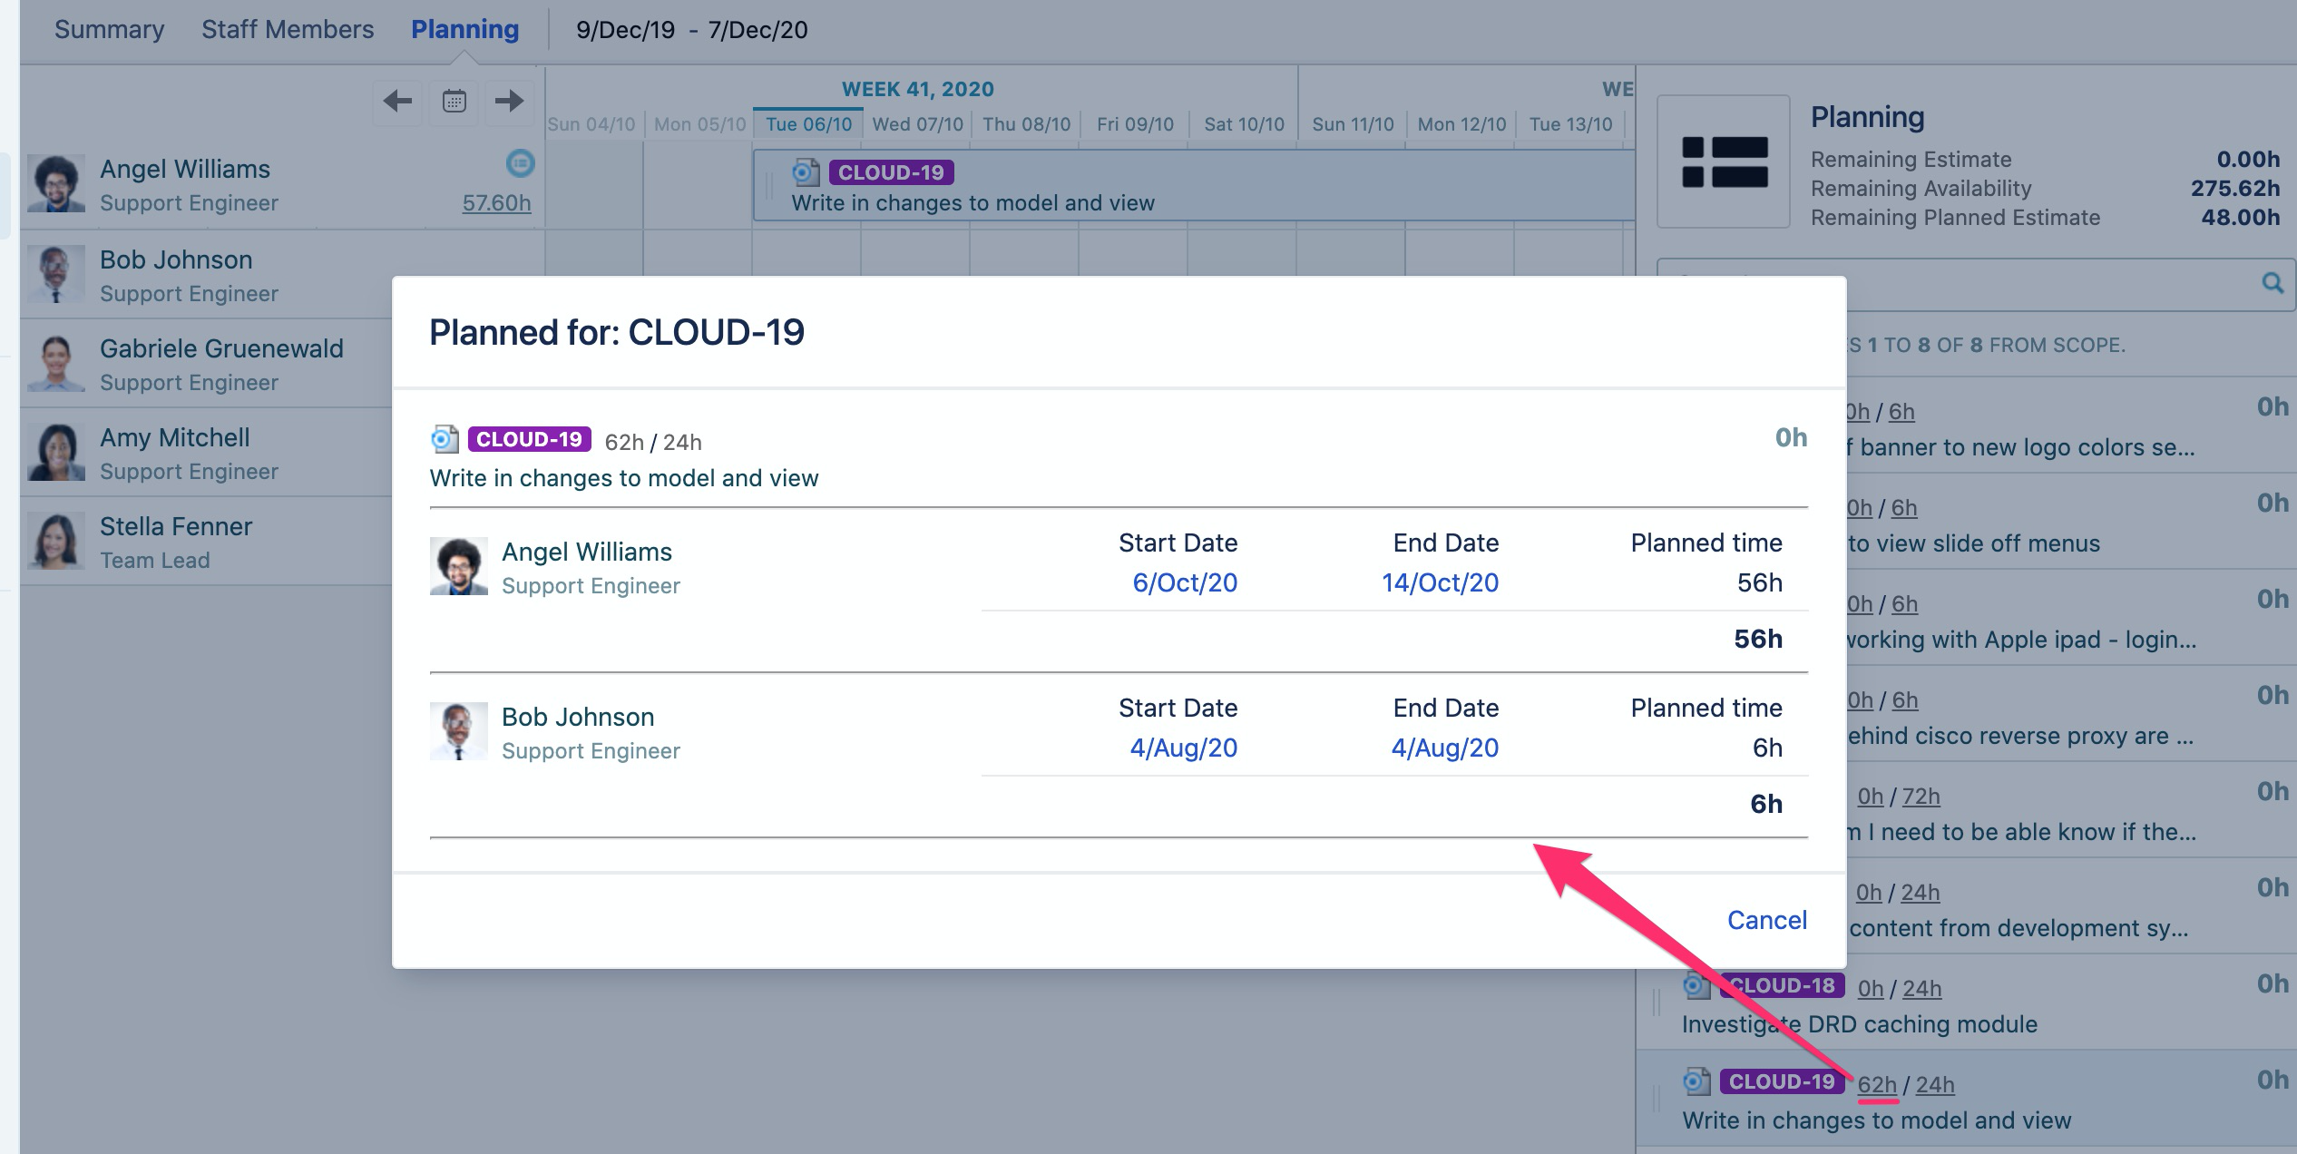Open the Summary tab

coord(109,29)
